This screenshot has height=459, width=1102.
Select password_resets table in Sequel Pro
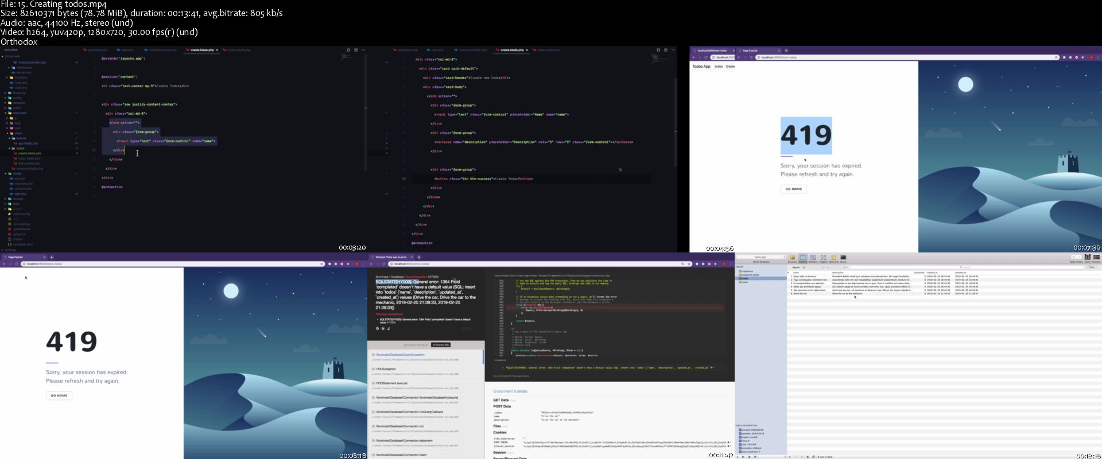750,275
